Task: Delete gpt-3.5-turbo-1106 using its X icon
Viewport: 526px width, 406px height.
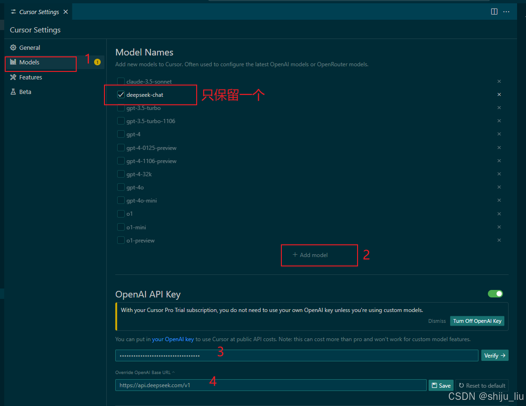Action: 499,121
